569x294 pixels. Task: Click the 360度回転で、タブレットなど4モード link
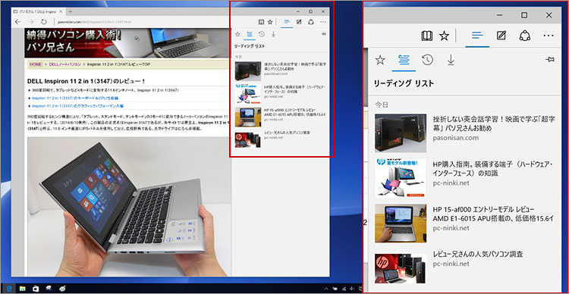[105, 90]
